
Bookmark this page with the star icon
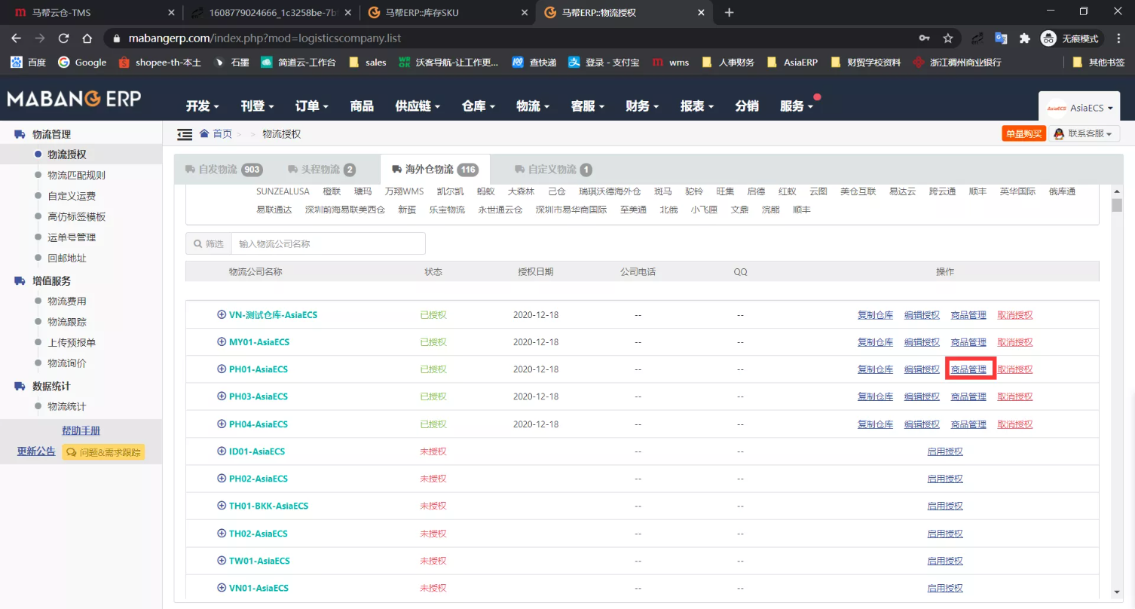948,38
